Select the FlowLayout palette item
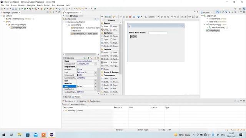Image resolution: width=246 pixels, height=138 pixels. point(115,53)
